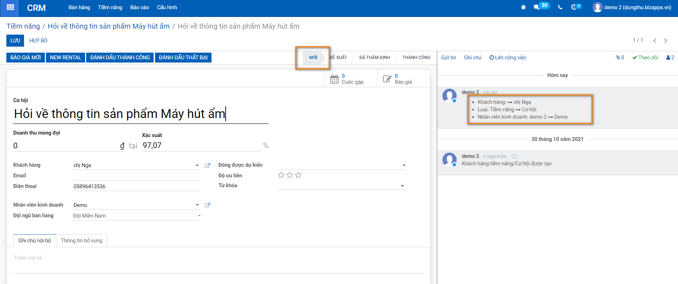Click NEW RENTAL button

[x=65, y=58]
